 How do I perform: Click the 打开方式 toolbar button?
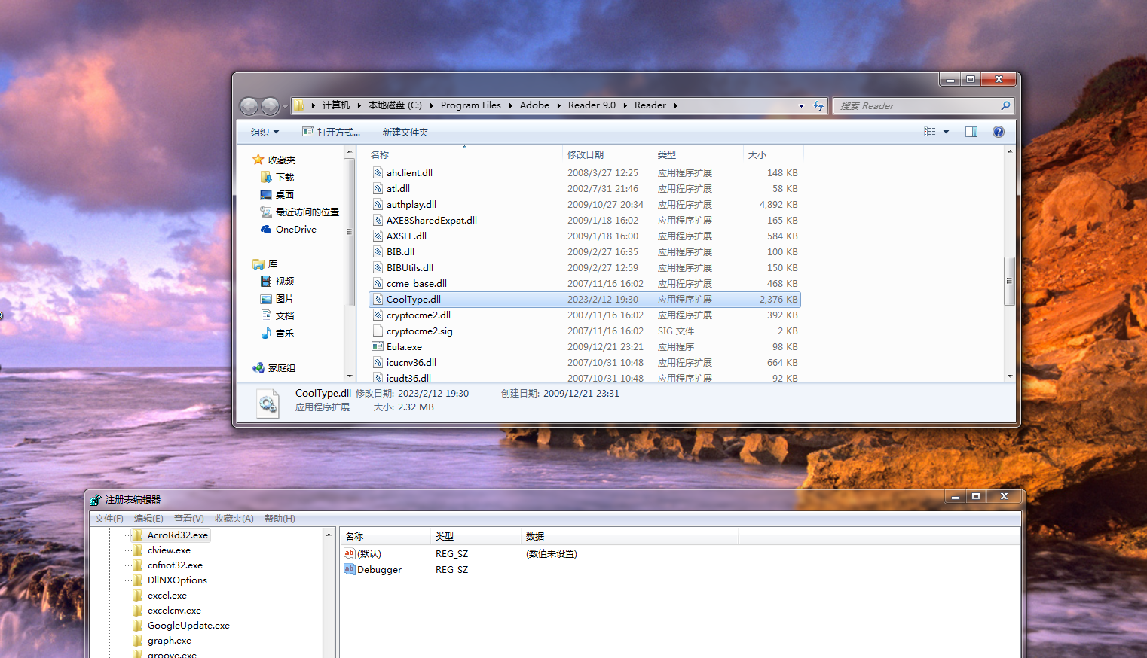coord(332,133)
